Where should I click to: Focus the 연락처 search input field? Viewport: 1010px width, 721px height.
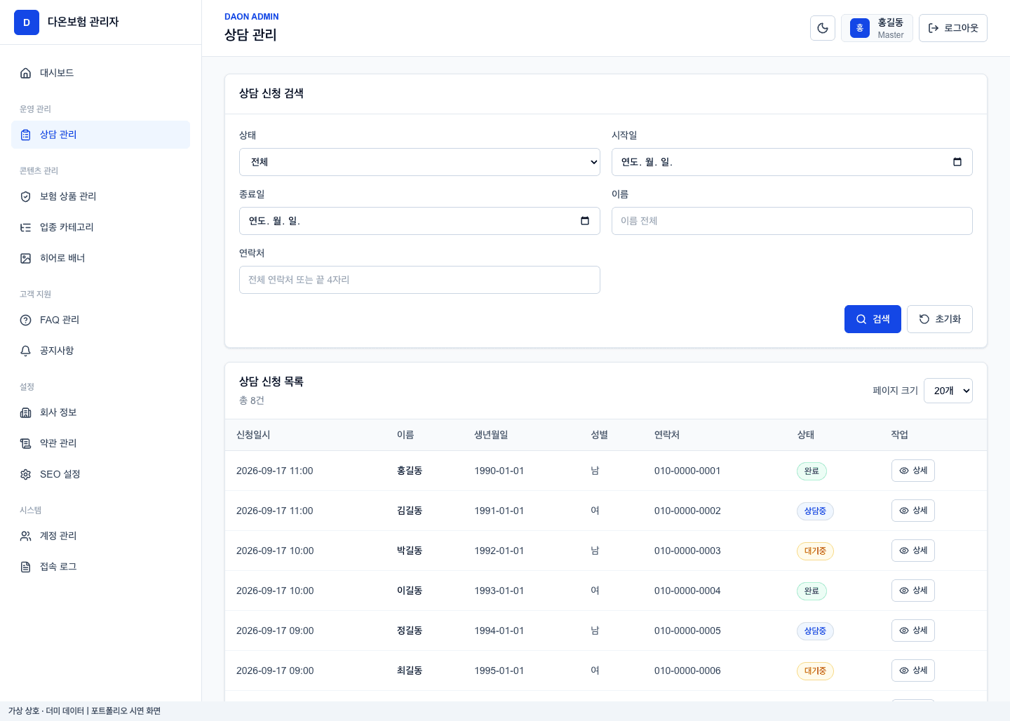click(x=419, y=280)
